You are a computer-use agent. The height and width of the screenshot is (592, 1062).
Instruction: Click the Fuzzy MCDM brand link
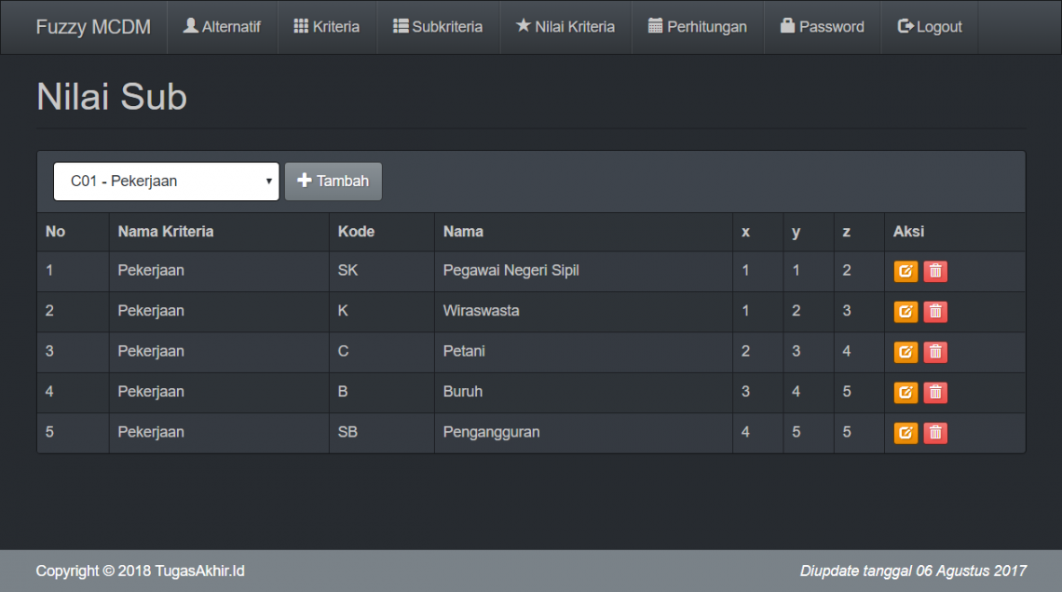pyautogui.click(x=93, y=27)
